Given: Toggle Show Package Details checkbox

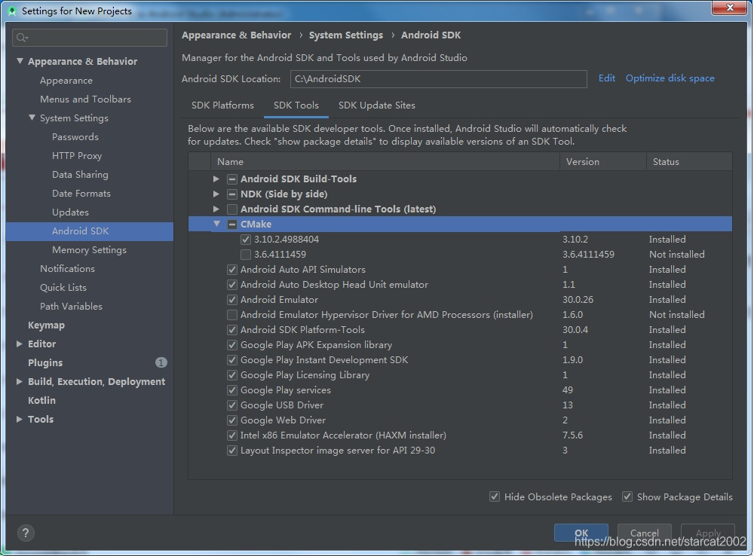Looking at the screenshot, I should pyautogui.click(x=627, y=496).
